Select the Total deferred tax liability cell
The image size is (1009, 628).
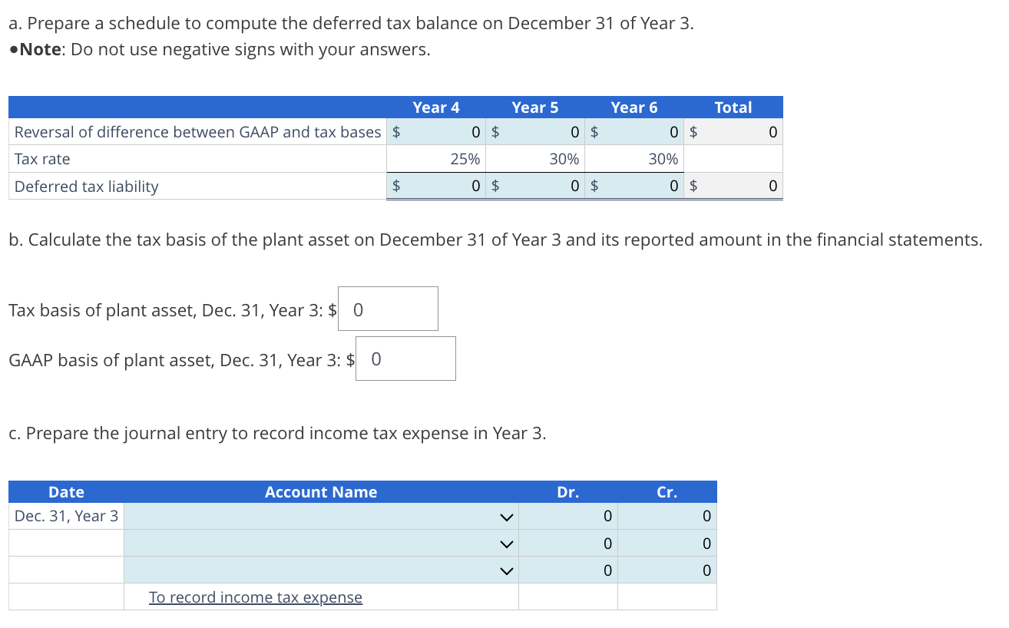[741, 185]
